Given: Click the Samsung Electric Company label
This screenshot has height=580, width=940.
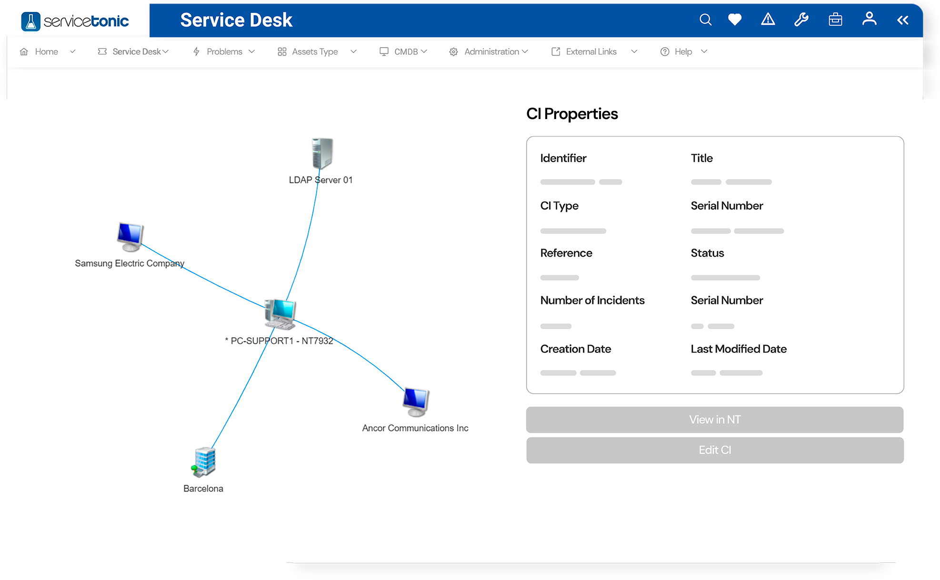Looking at the screenshot, I should (130, 263).
